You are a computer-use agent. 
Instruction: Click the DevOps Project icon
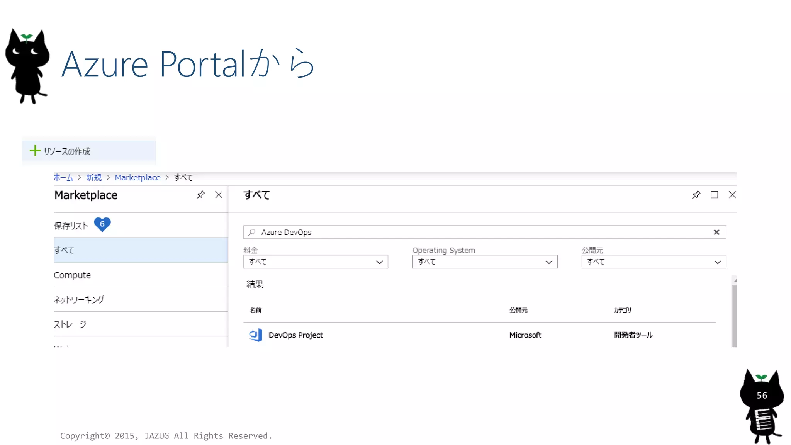coord(255,335)
